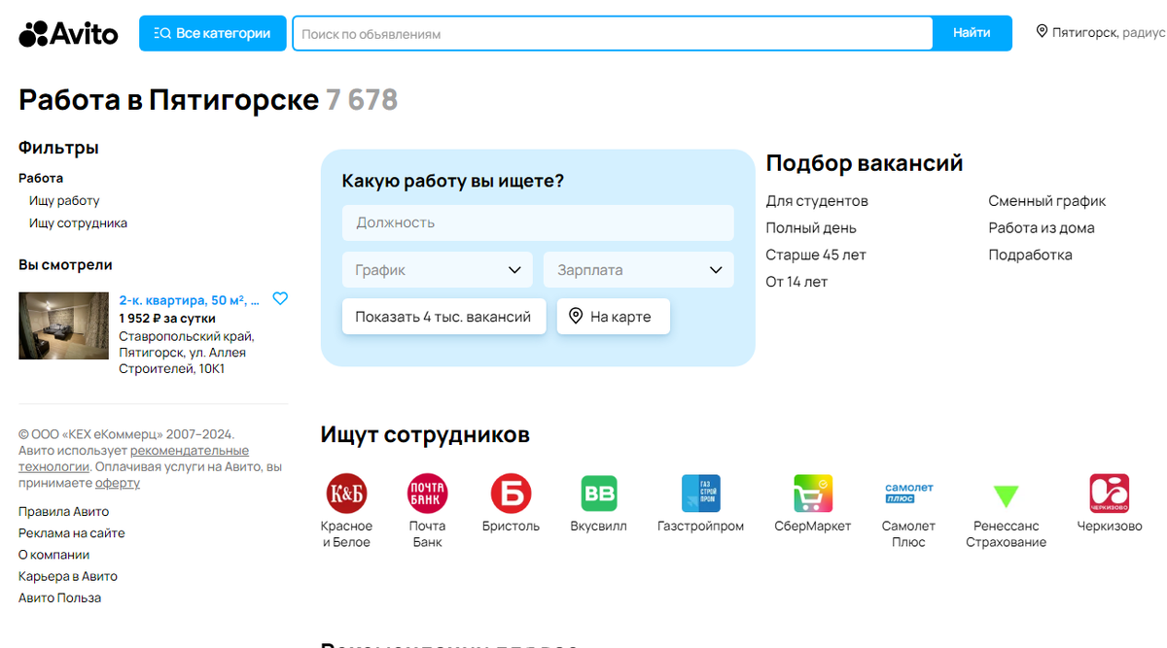
Task: Open Подработка vacancy selection
Action: (x=1030, y=255)
